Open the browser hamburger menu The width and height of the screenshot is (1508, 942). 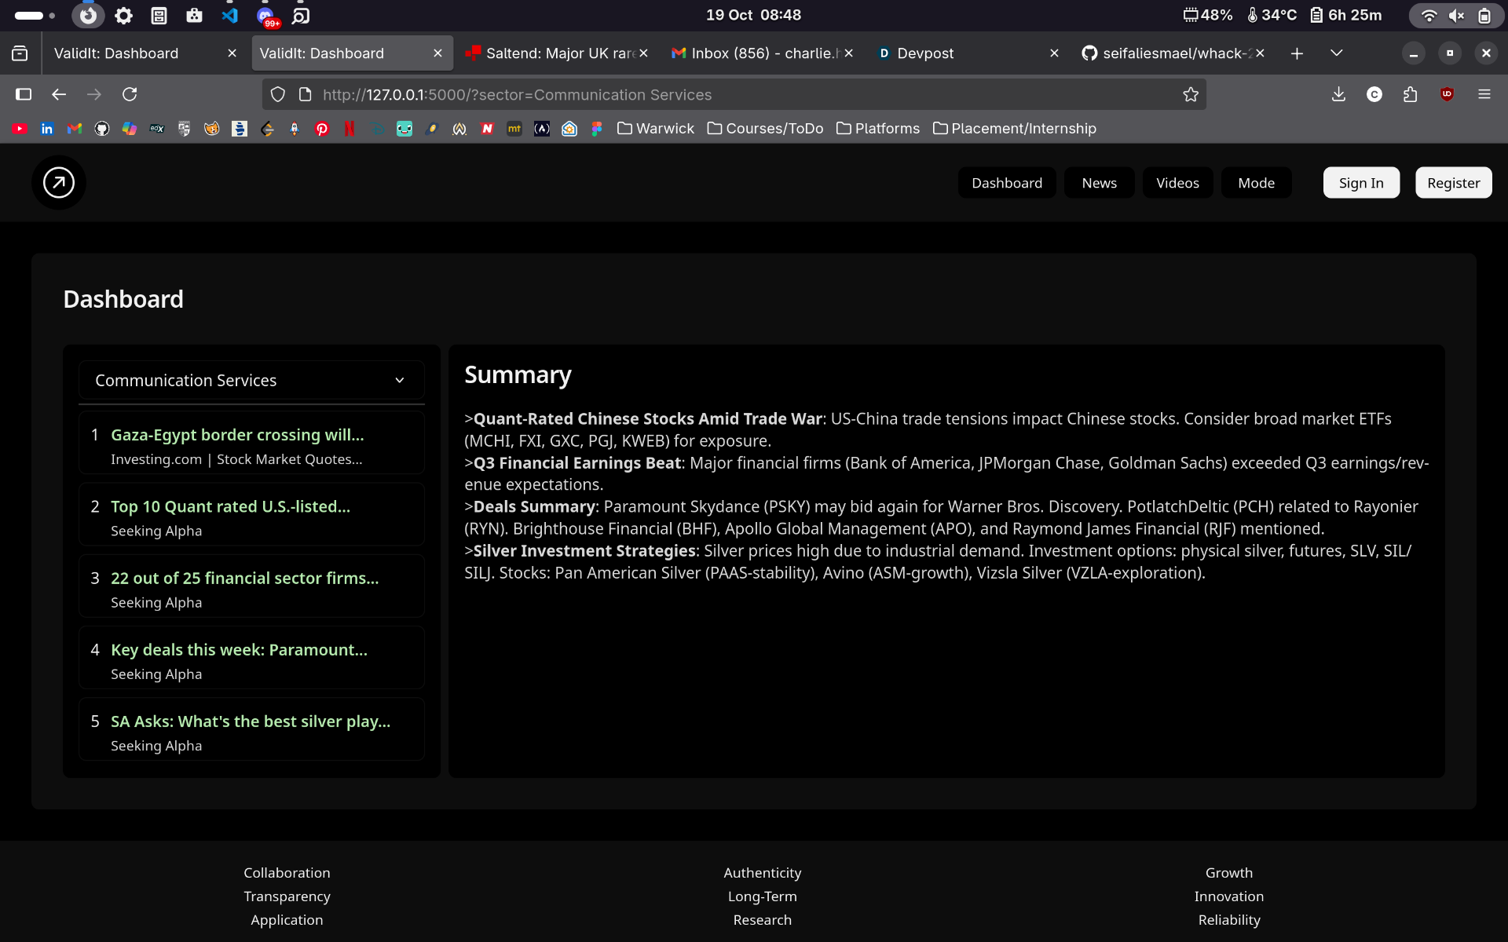(1484, 95)
